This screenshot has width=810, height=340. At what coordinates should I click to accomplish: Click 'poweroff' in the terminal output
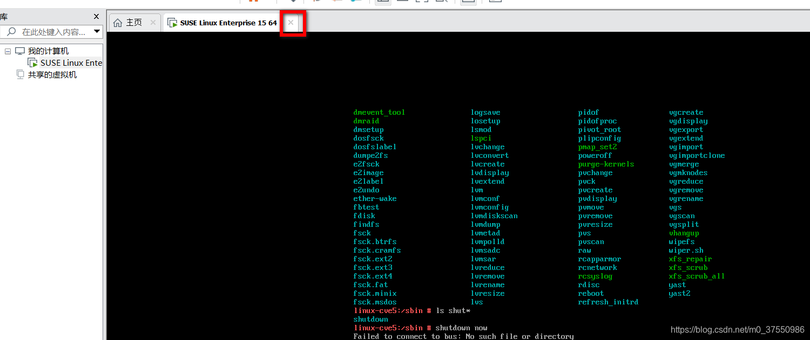click(x=595, y=156)
